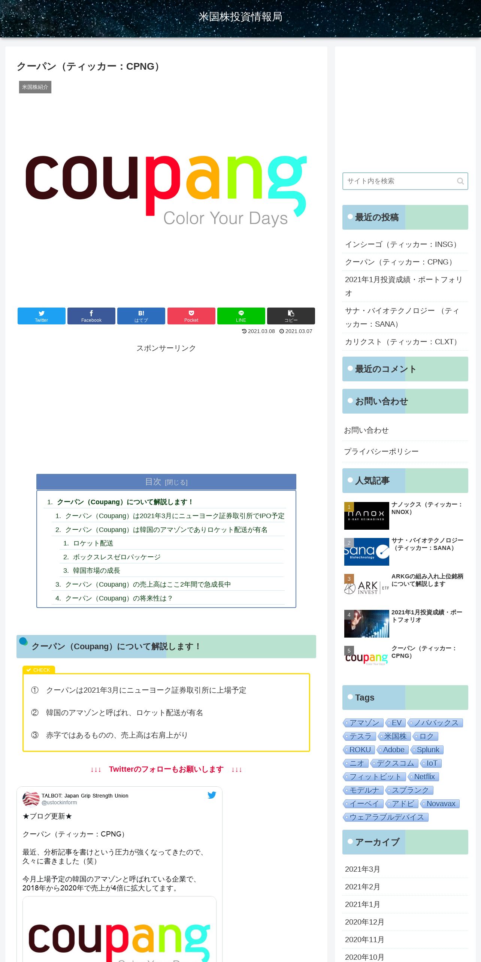Select the Adobe tag

coord(393,750)
